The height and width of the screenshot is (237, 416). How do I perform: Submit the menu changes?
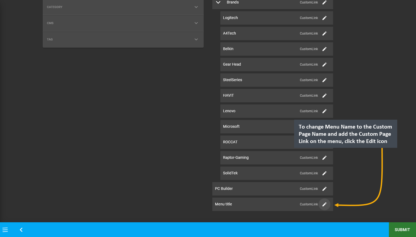click(x=402, y=230)
